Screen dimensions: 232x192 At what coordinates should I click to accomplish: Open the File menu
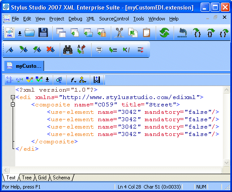[15, 19]
